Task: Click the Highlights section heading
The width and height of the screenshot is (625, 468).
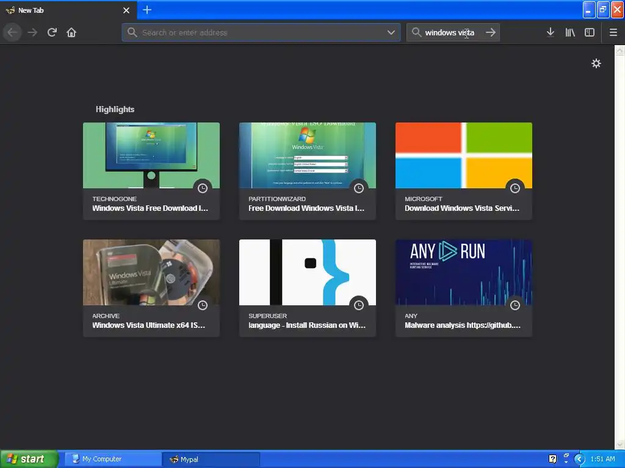Action: (x=115, y=110)
